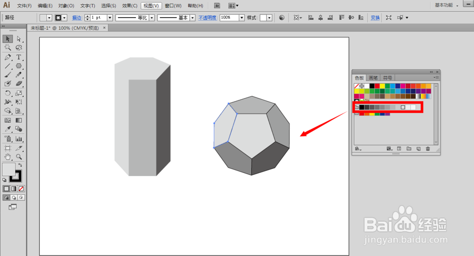Image resolution: width=474 pixels, height=256 pixels.
Task: Select the Lasso tool
Action: pos(19,48)
